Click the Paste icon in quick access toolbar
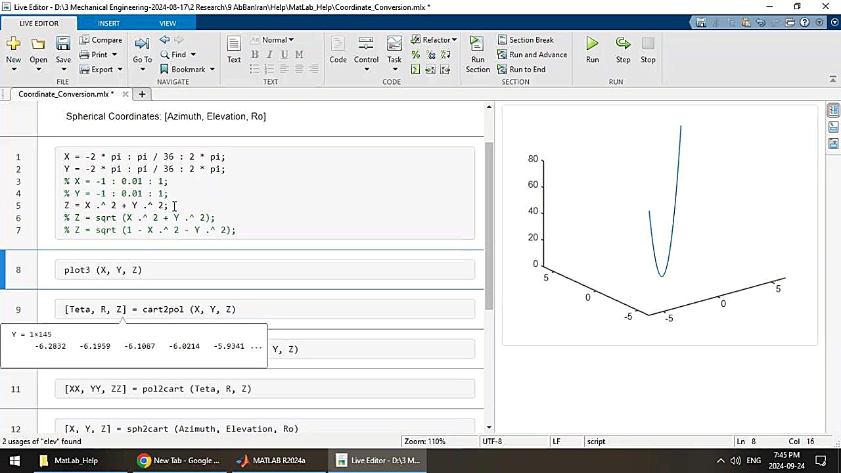The image size is (841, 473). (x=746, y=22)
